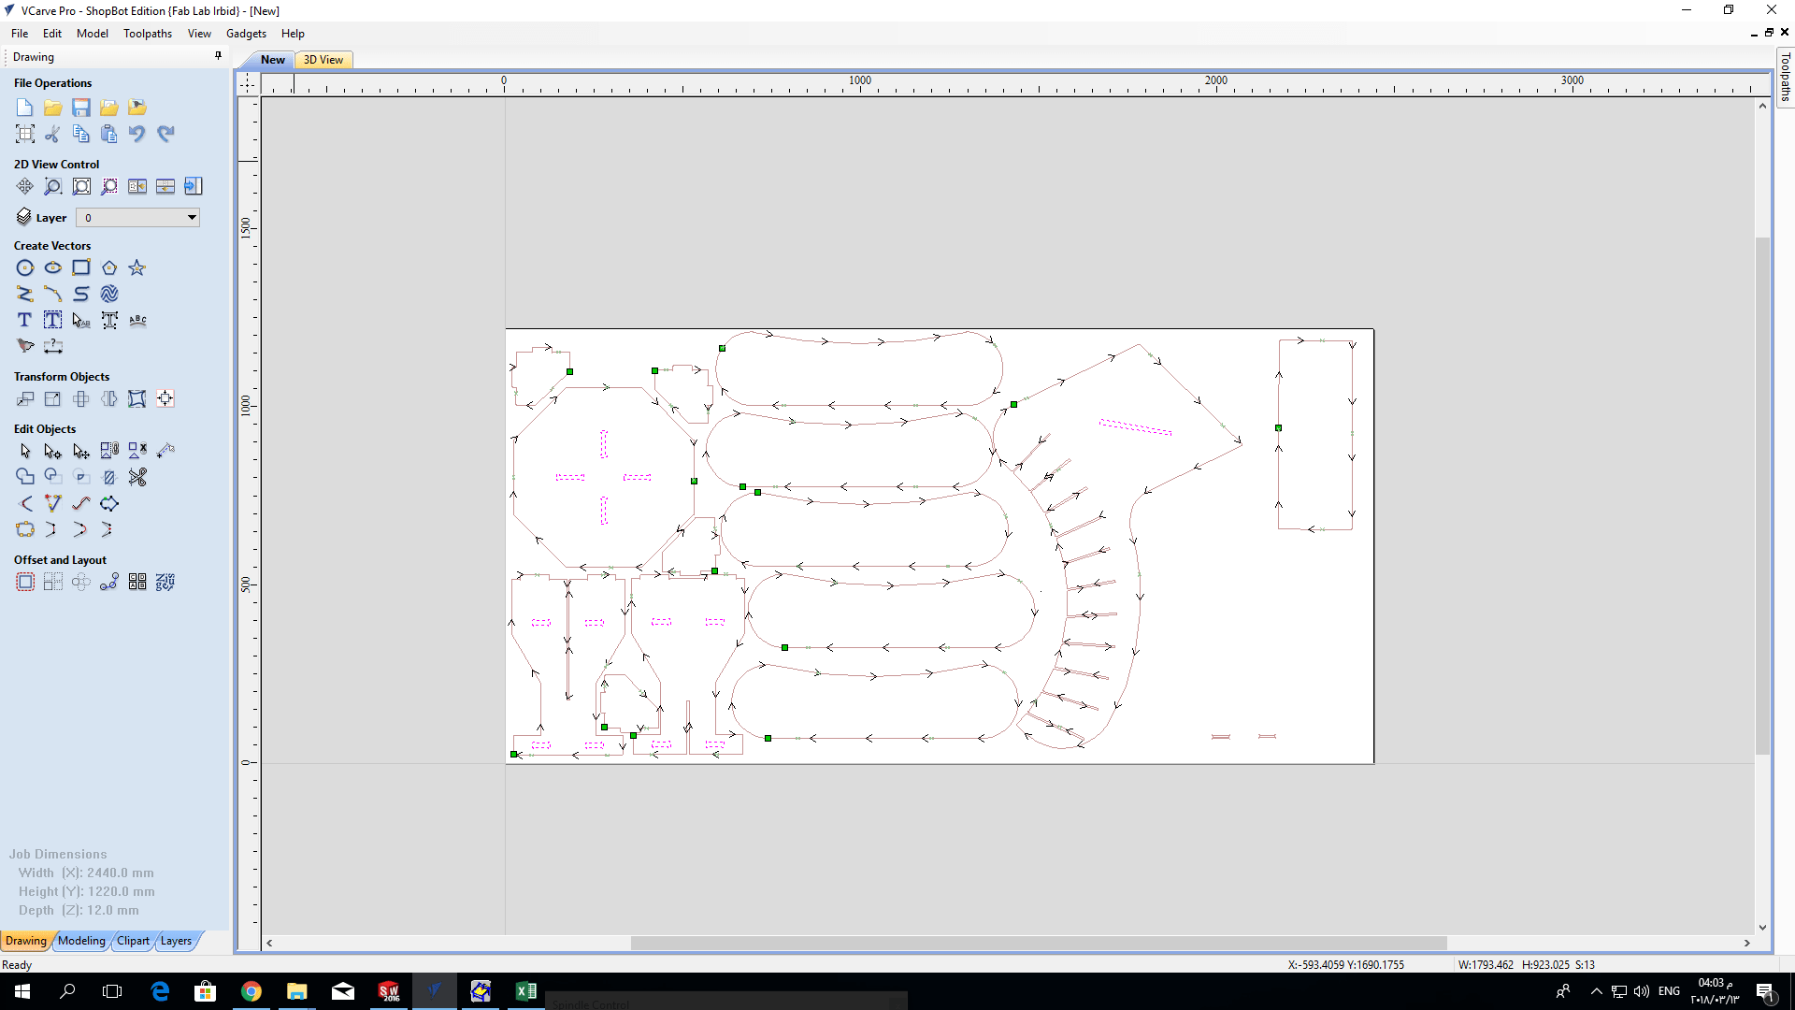Open the Edit menu
The image size is (1795, 1010).
point(52,34)
